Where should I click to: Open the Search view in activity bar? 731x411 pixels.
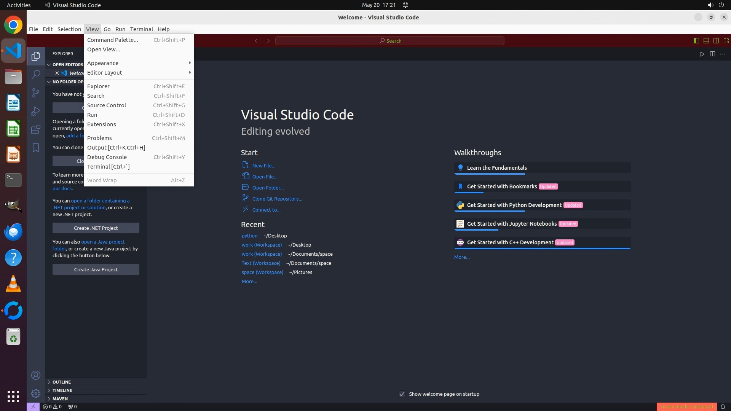click(x=35, y=74)
